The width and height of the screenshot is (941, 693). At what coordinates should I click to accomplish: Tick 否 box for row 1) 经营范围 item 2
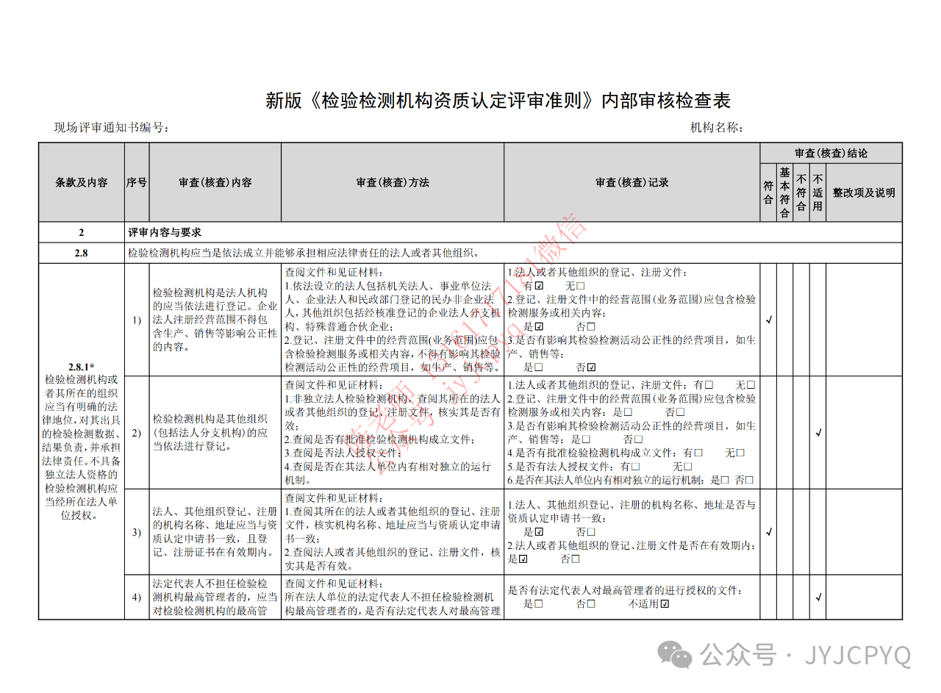point(590,326)
